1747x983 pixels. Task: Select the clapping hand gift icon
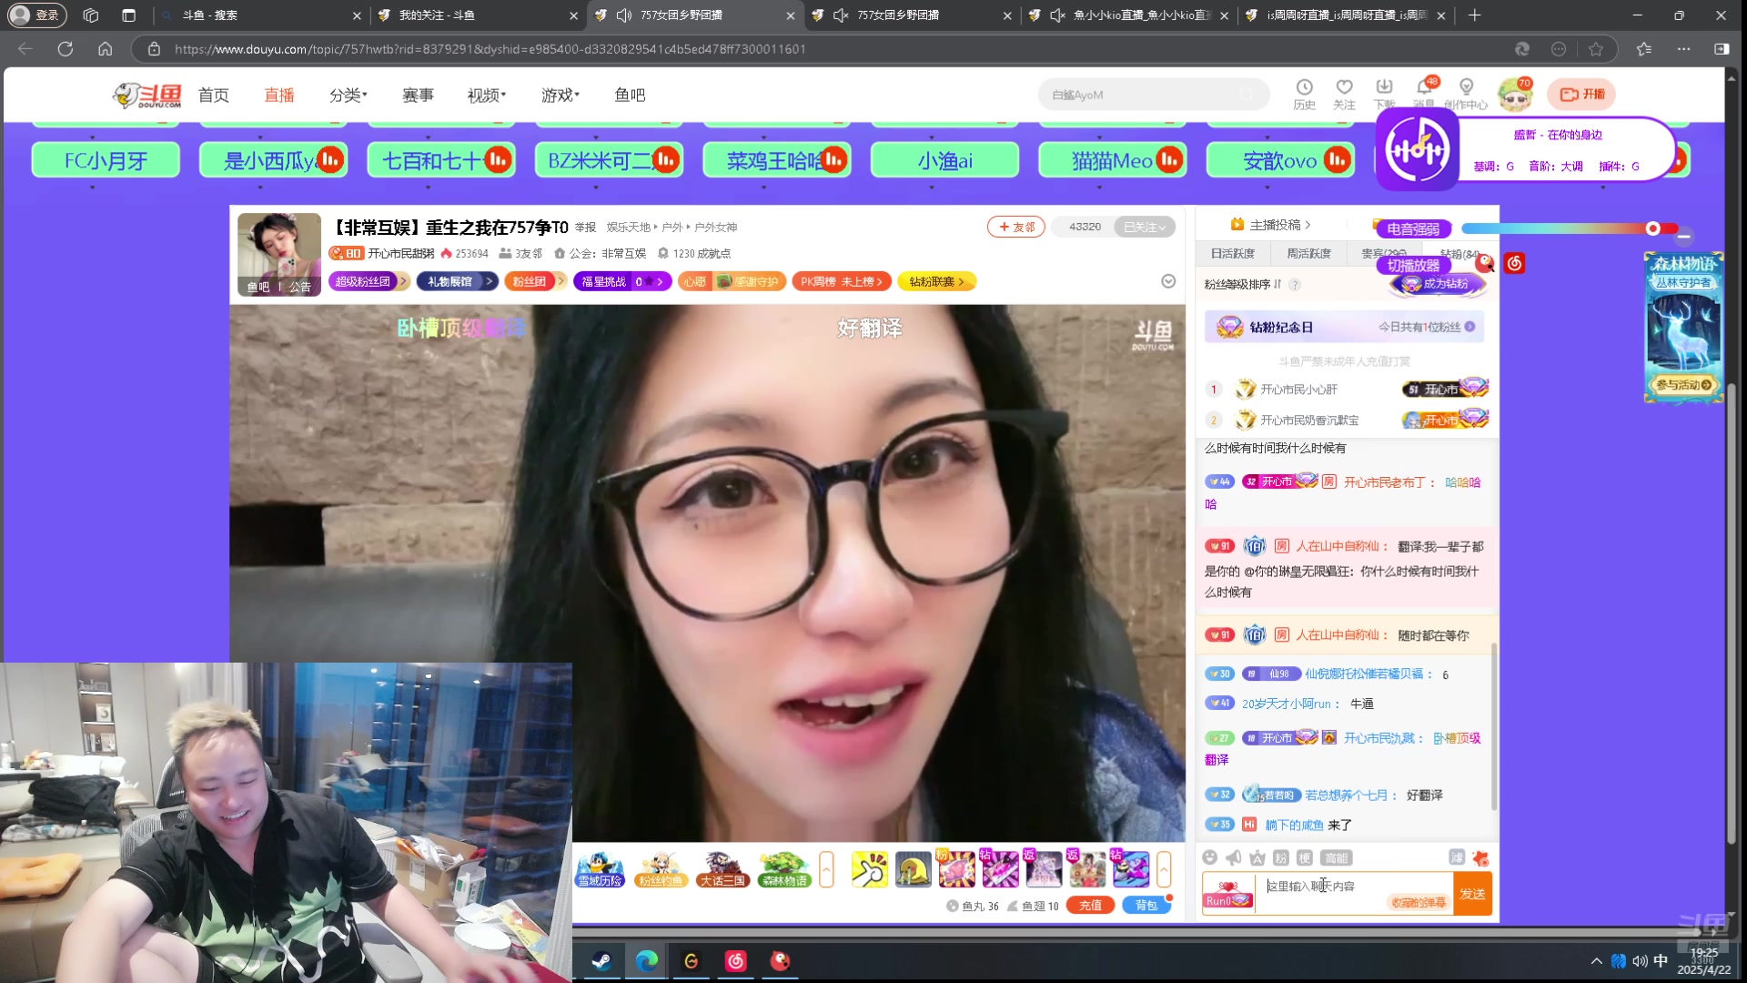tap(869, 869)
